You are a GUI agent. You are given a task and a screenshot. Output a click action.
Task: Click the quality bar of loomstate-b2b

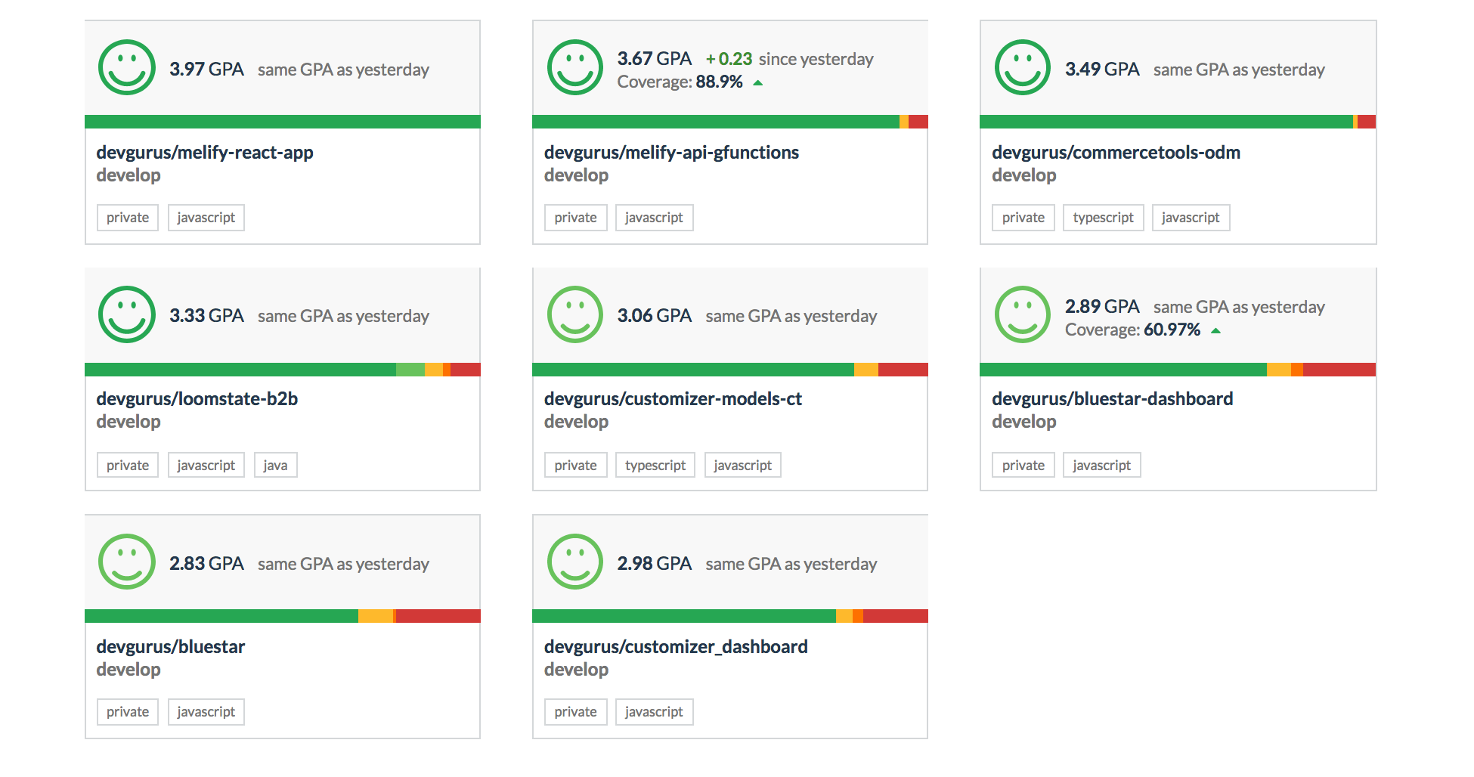(283, 370)
